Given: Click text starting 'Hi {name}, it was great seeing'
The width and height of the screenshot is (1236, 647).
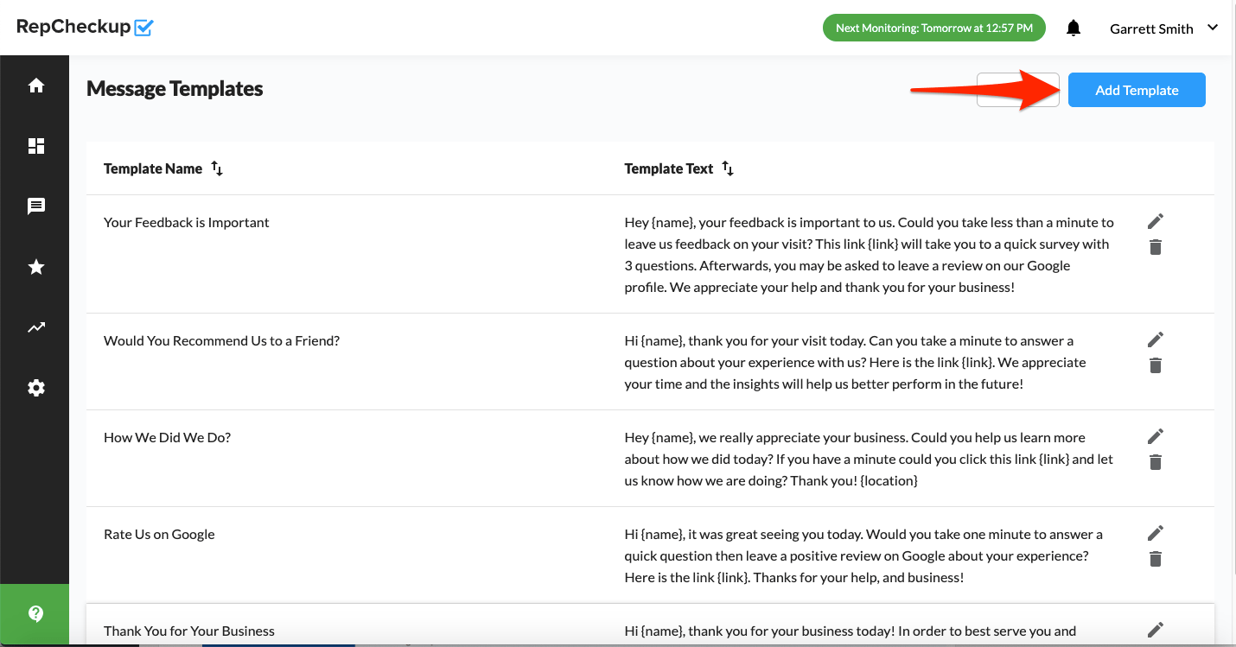Looking at the screenshot, I should pyautogui.click(x=864, y=555).
